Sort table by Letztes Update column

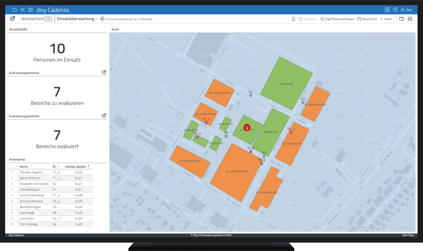pyautogui.click(x=75, y=166)
